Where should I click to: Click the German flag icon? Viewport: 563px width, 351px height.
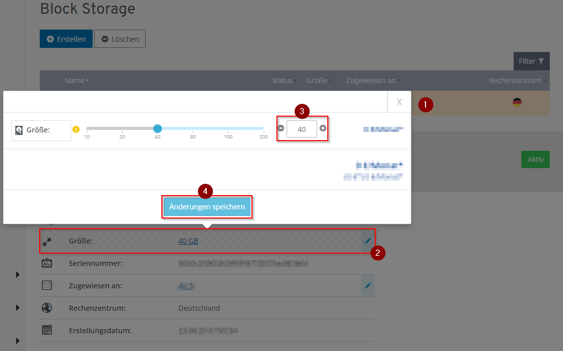tap(517, 102)
